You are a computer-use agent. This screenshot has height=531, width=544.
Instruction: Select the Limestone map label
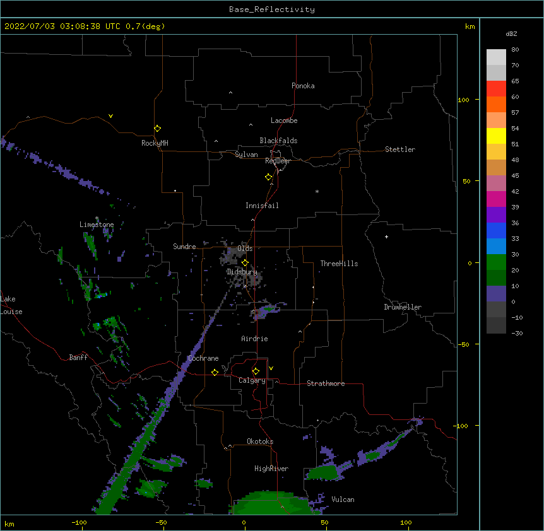click(97, 225)
